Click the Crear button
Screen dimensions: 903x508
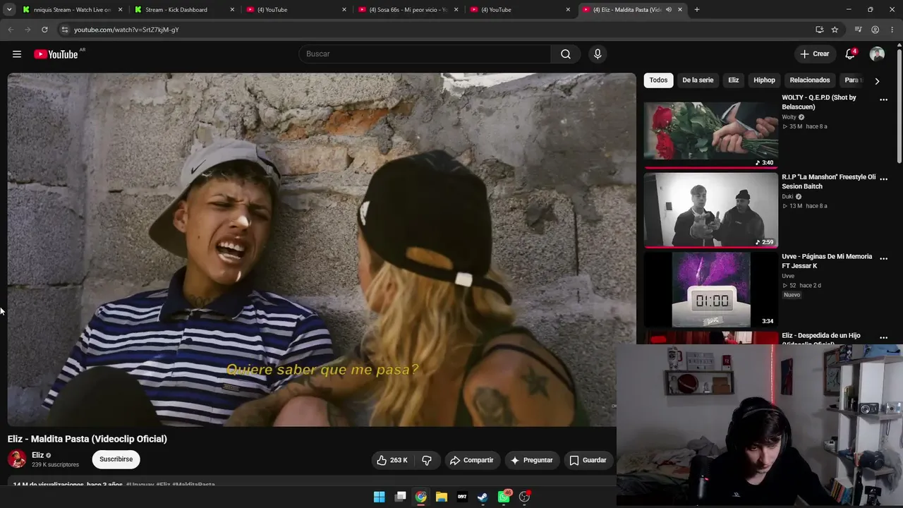(x=815, y=54)
